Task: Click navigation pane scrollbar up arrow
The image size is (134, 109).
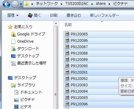Action: coord(56,24)
